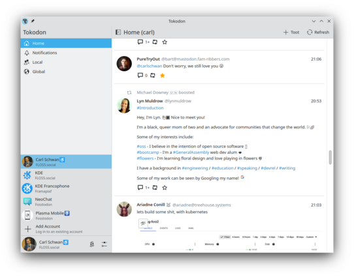Viewport: 354px width, 277px height.
Task: Reply to the PureTryOut post
Action: tap(140, 75)
